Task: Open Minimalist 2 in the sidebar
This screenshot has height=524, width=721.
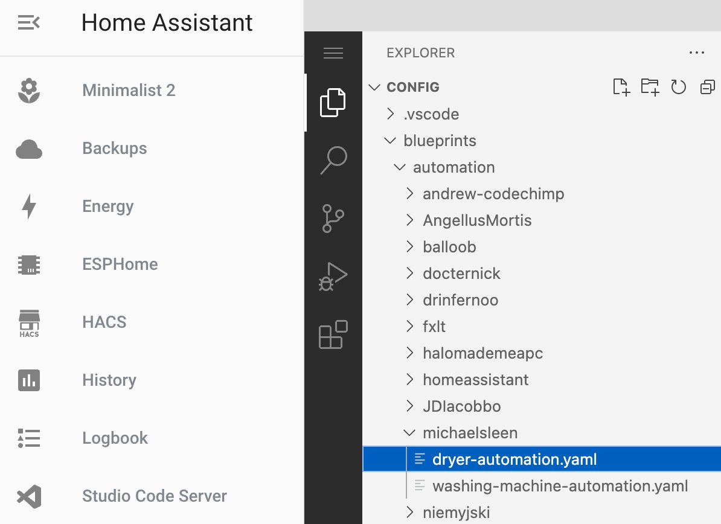Action: pyautogui.click(x=129, y=91)
